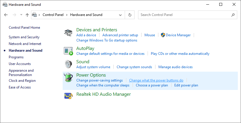
Task: Click the AutoPlay category icon
Action: coord(68,51)
